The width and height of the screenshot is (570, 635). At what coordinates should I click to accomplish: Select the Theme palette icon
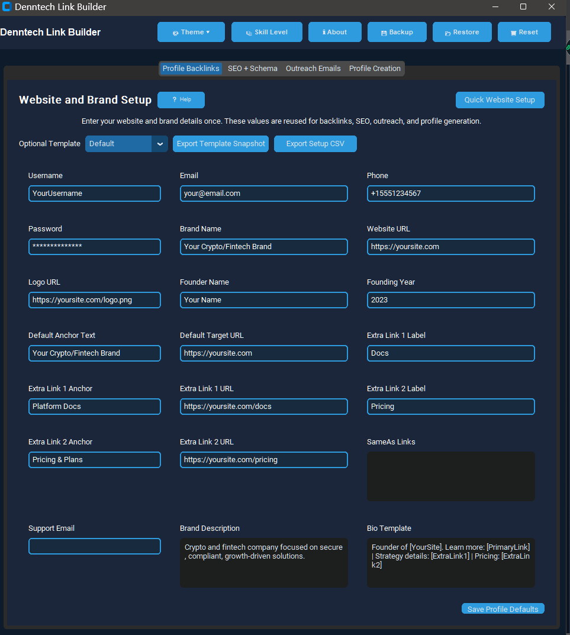(175, 32)
